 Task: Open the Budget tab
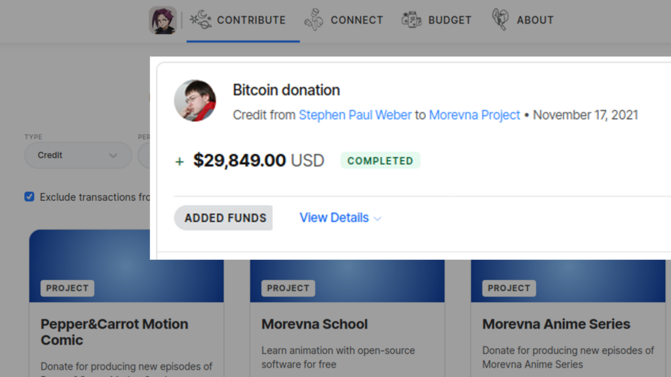[436, 20]
